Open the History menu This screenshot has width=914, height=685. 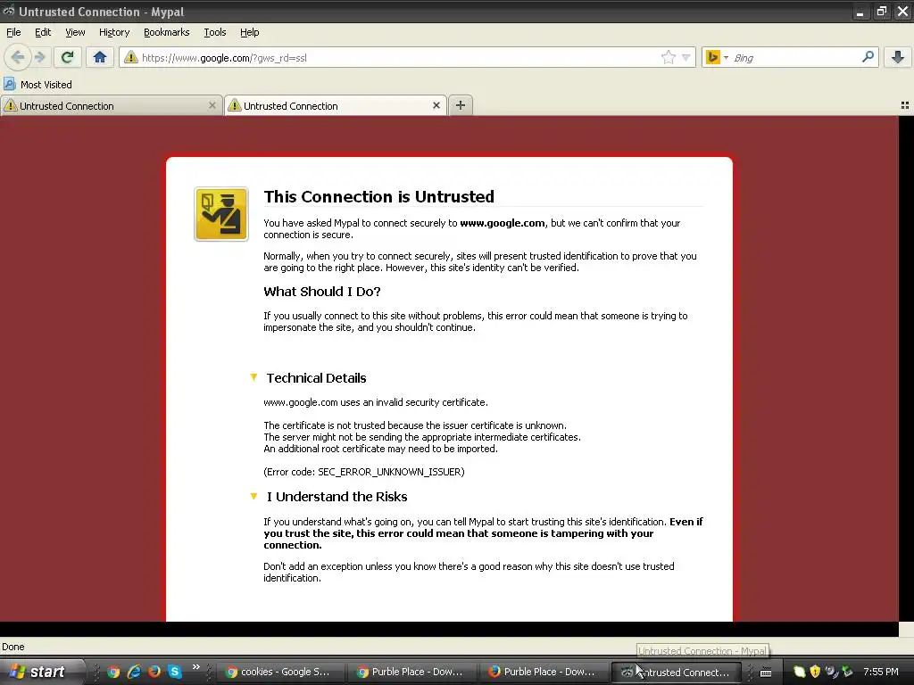click(114, 32)
